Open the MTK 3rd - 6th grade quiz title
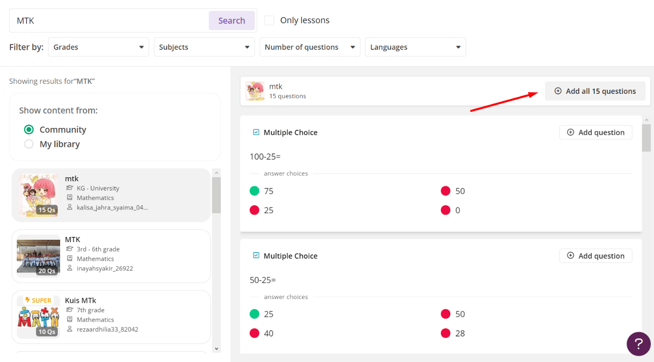Screen dimensions: 654x362 click(x=72, y=239)
